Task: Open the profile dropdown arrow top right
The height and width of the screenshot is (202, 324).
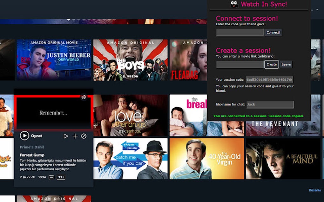Action: click(317, 9)
